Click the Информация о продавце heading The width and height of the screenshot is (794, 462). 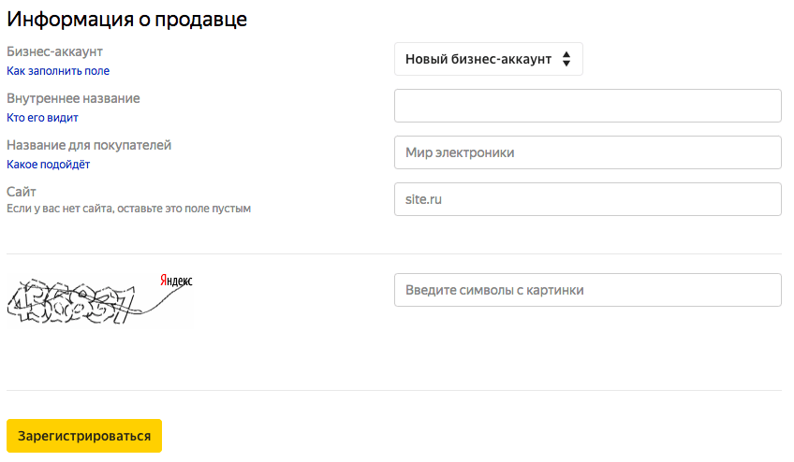coord(127,20)
